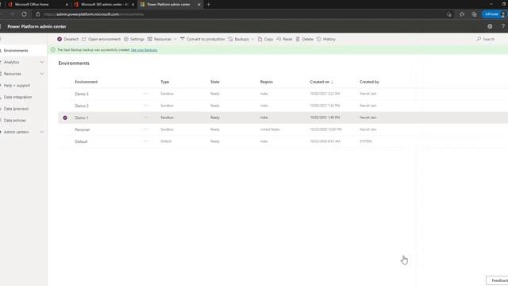Image resolution: width=508 pixels, height=286 pixels.
Task: Click the 'Default' type cell
Action: coord(166,141)
